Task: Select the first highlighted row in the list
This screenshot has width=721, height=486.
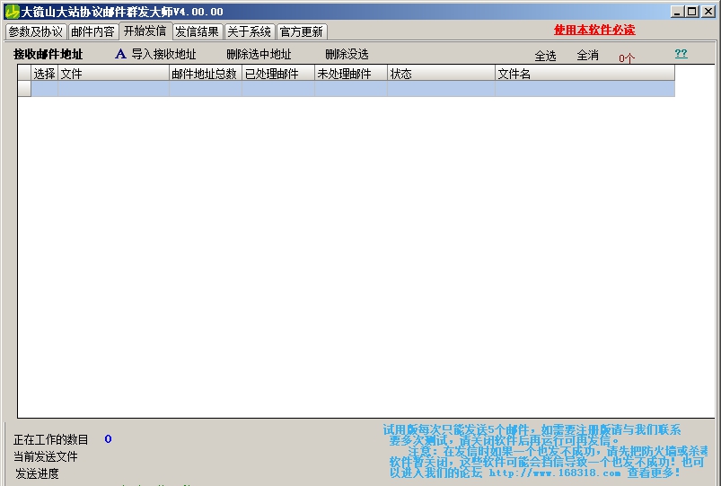Action: [350, 89]
